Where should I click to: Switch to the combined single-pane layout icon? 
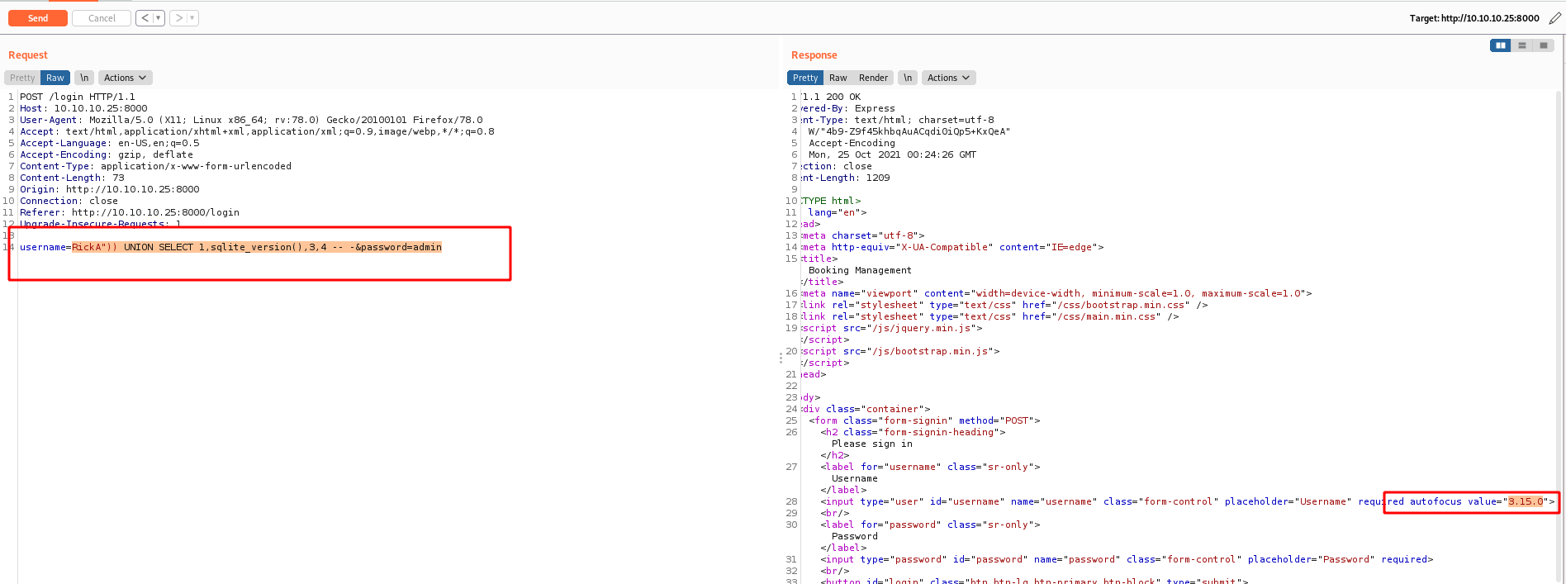pos(1543,45)
